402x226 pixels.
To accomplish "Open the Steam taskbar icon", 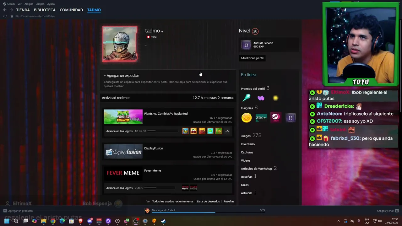I will pos(163,221).
